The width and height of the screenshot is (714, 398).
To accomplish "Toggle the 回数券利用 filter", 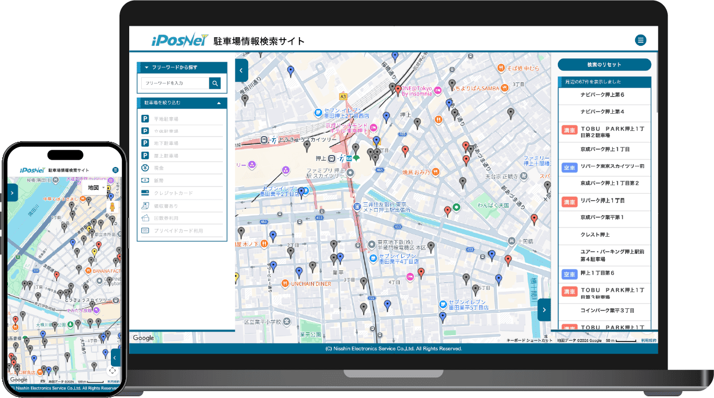I will (x=182, y=218).
